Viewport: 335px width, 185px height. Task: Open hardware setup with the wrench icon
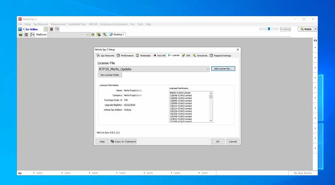click(104, 34)
